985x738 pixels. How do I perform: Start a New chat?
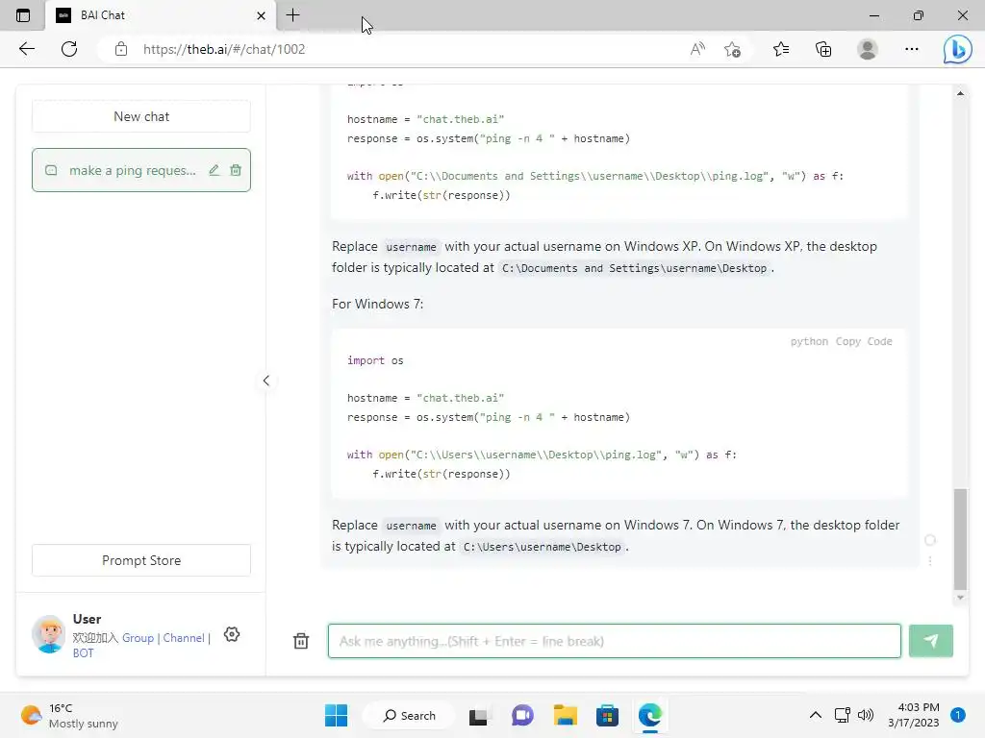click(141, 116)
